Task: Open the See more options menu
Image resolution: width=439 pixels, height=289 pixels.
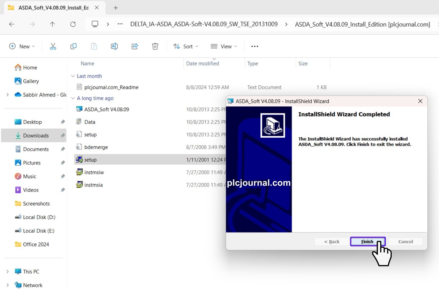Action: pos(254,46)
